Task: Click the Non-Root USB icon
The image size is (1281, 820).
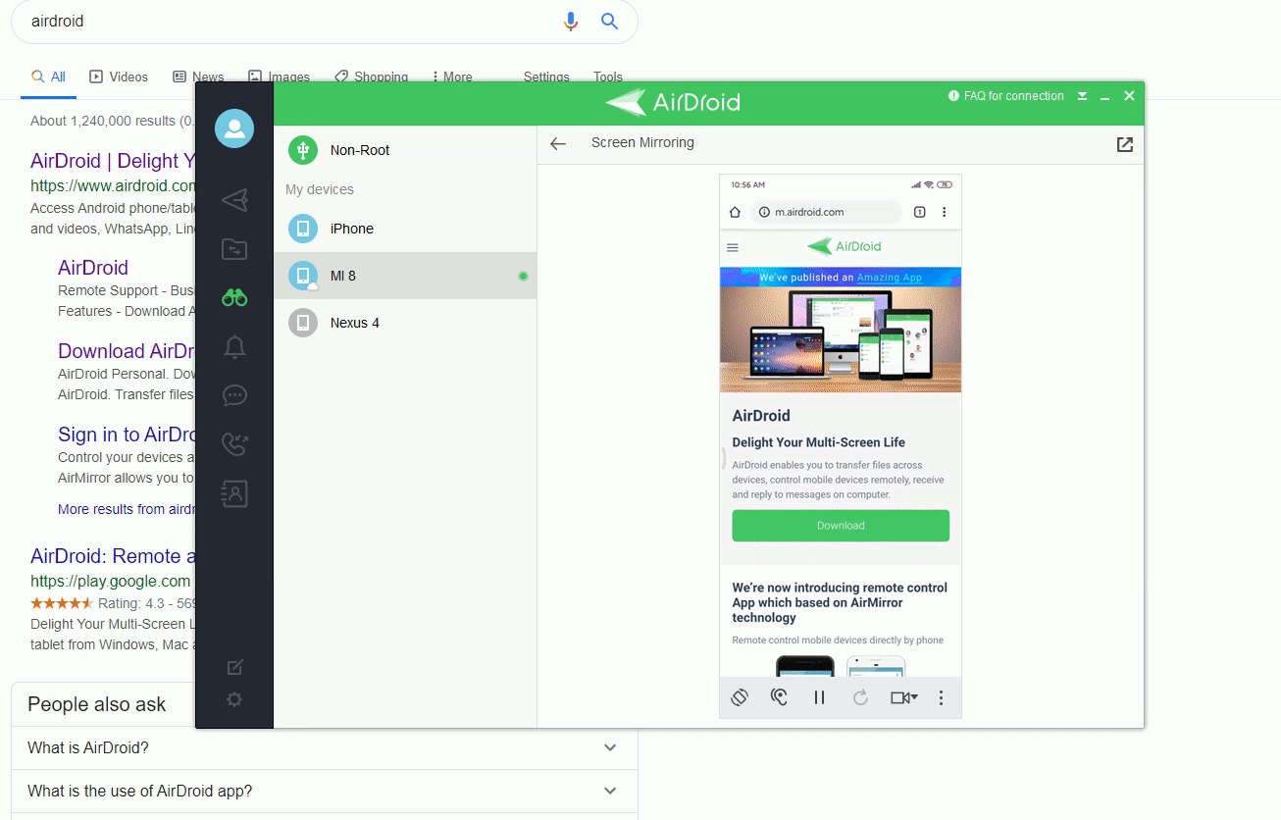Action: (x=303, y=150)
